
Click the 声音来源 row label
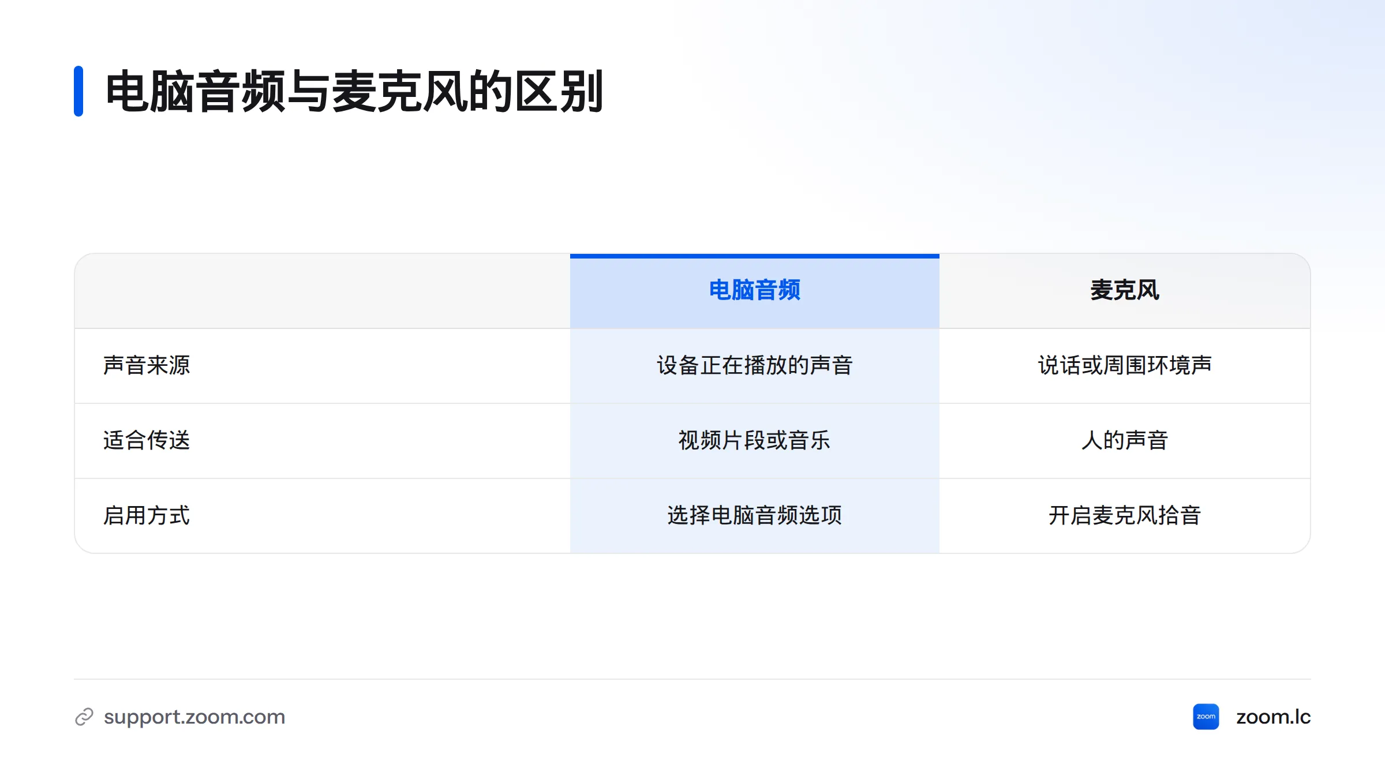click(147, 365)
